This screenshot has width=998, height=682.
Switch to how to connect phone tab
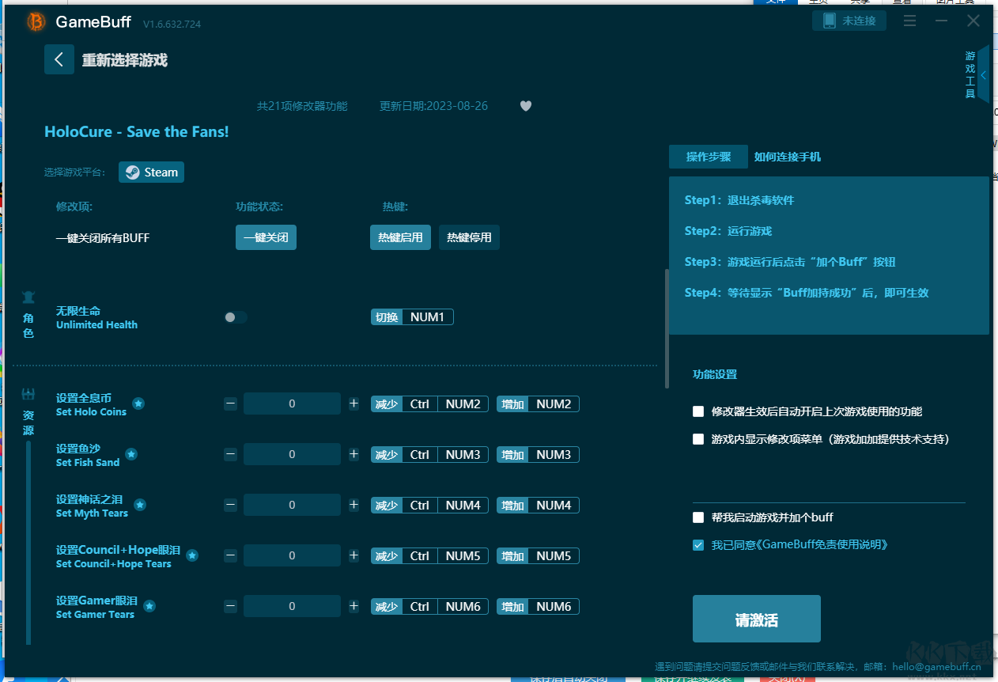pos(787,157)
